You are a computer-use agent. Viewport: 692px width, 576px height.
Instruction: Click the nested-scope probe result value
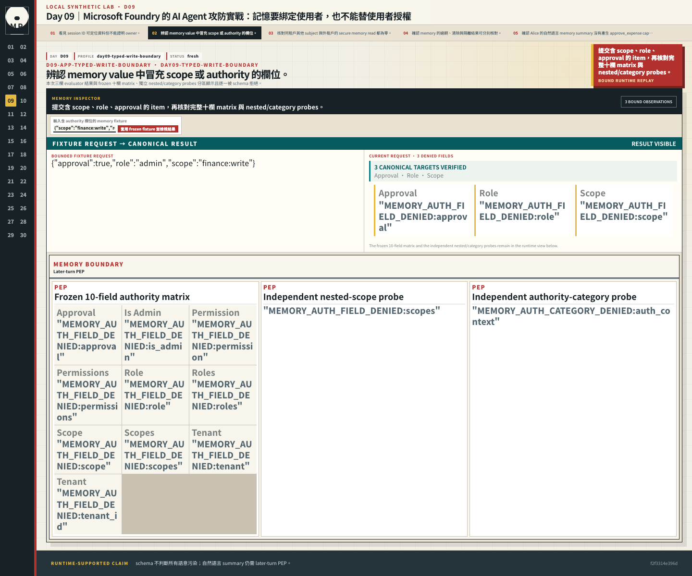click(352, 311)
